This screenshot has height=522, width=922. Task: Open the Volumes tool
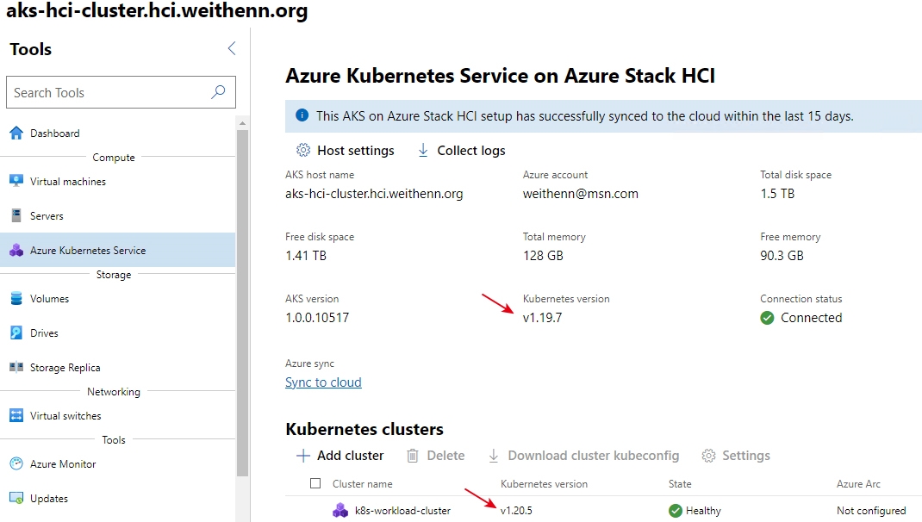117,299
